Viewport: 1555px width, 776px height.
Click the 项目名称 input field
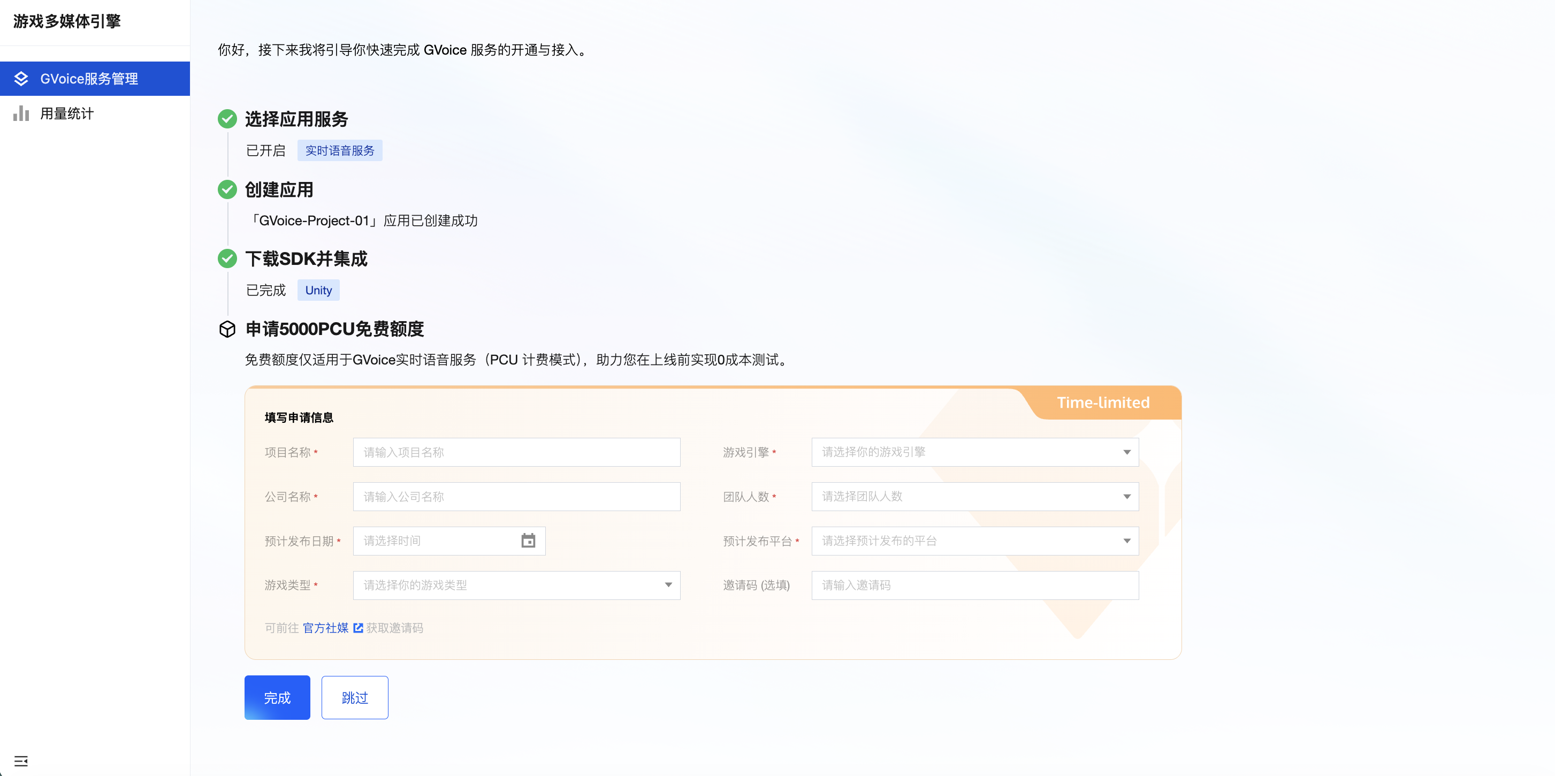[x=516, y=452]
